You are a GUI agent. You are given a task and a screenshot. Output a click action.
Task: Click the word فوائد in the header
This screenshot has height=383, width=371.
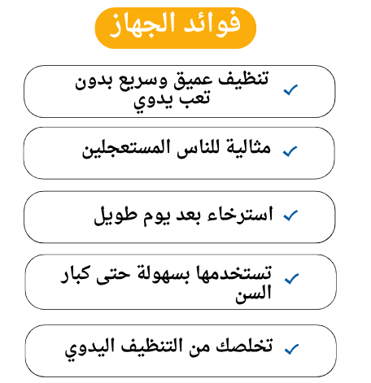[212, 24]
